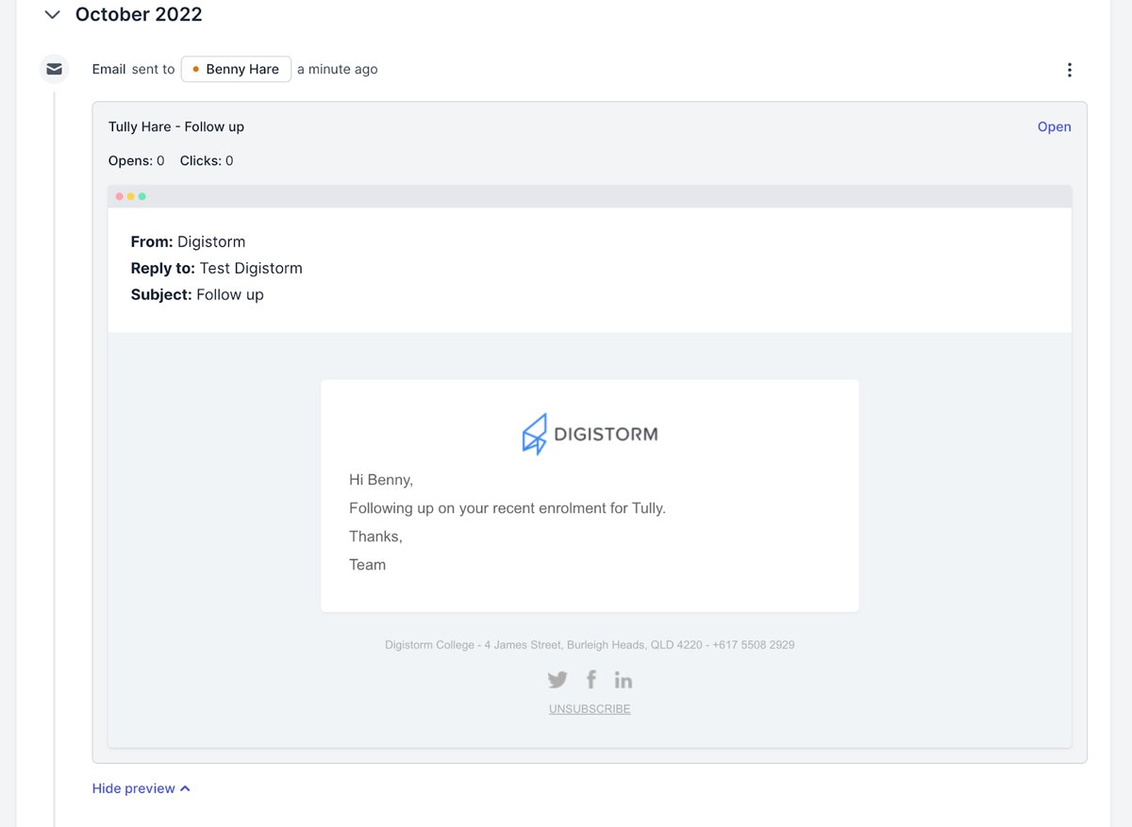Click the 'Tully Hare - Follow up' title
Image resolution: width=1132 pixels, height=827 pixels.
pyautogui.click(x=176, y=126)
